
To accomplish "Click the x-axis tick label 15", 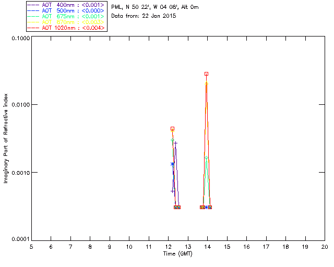I will point(227,247).
